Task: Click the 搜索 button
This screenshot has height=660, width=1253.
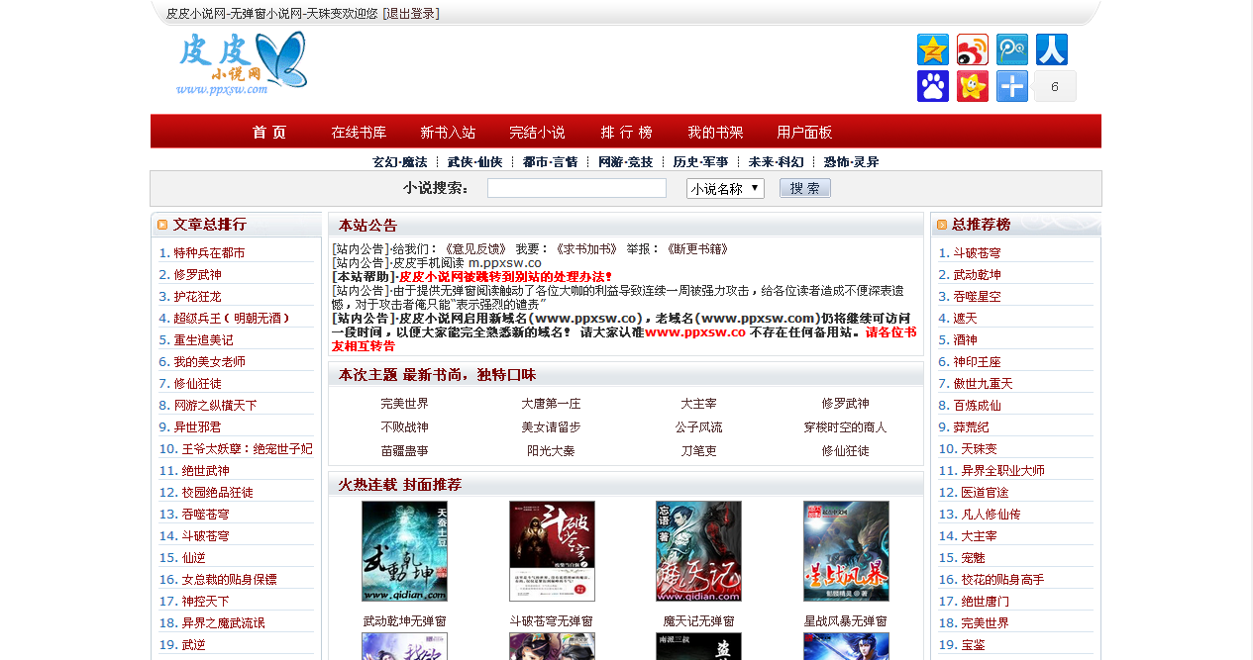Action: click(805, 188)
